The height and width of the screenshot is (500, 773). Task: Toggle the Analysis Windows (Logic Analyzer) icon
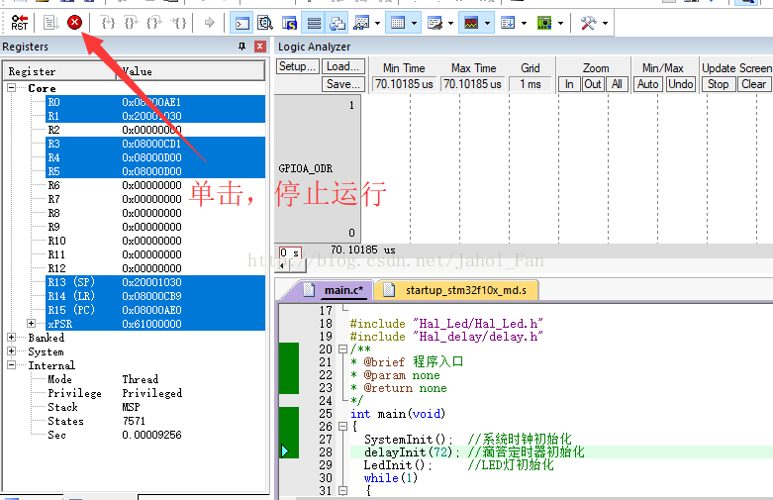471,23
